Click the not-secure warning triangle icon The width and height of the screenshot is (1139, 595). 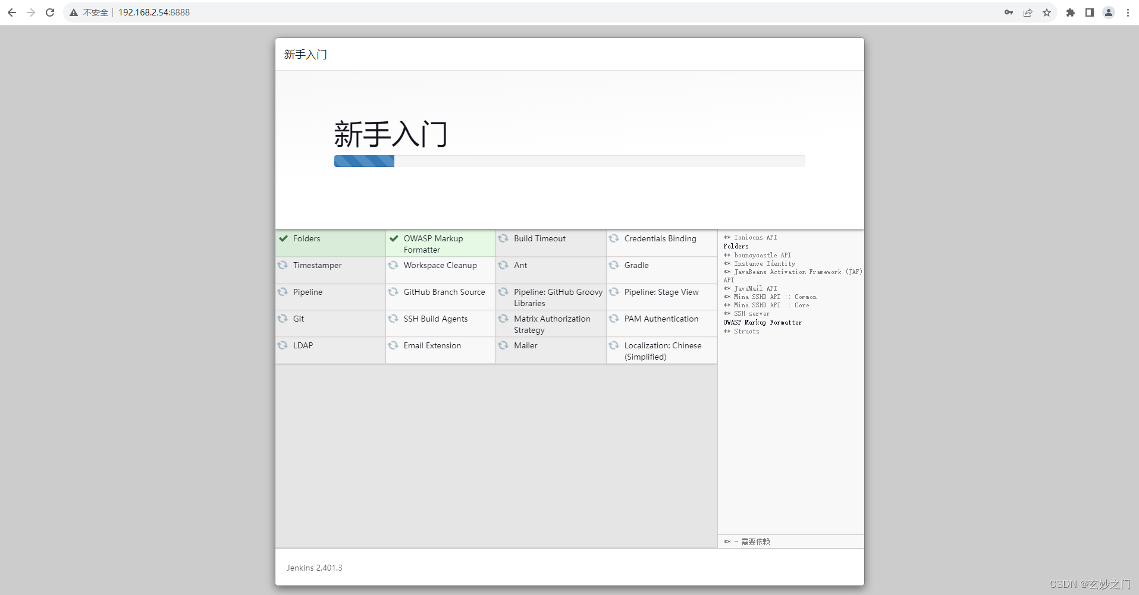(74, 12)
